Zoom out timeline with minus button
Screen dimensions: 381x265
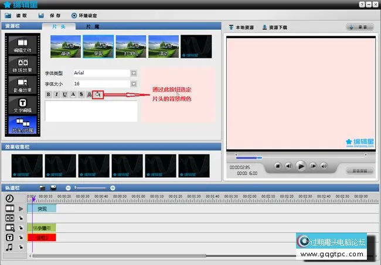pyautogui.click(x=68, y=188)
